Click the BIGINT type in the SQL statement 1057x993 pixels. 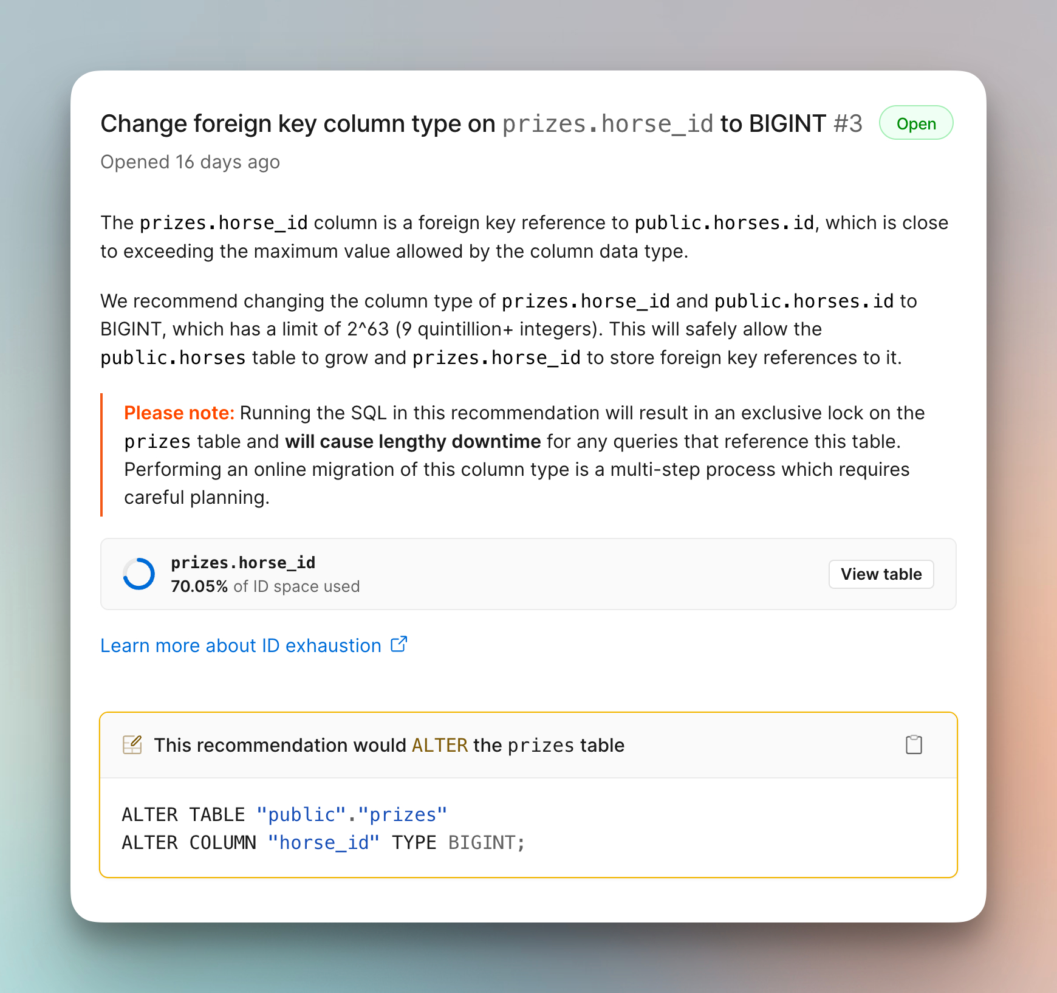click(482, 843)
